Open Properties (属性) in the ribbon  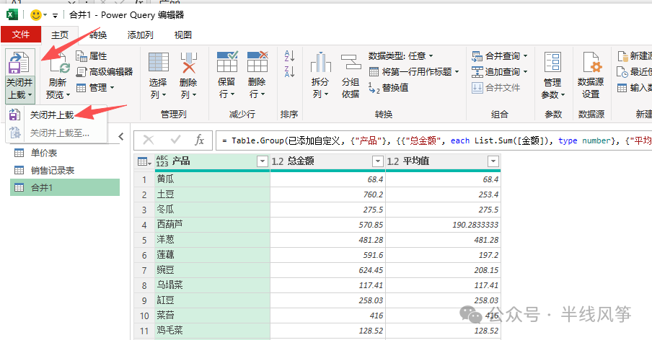(x=91, y=56)
